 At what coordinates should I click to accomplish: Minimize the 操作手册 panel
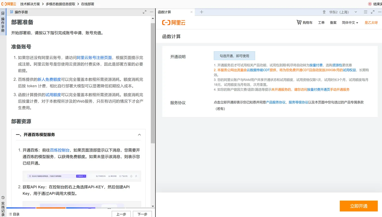[151, 12]
